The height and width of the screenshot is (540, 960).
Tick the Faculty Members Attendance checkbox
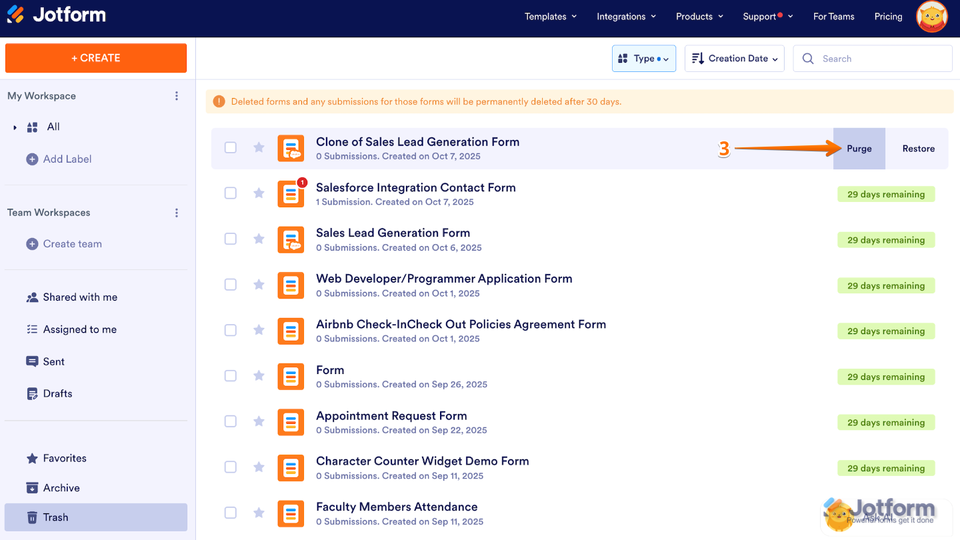point(231,513)
